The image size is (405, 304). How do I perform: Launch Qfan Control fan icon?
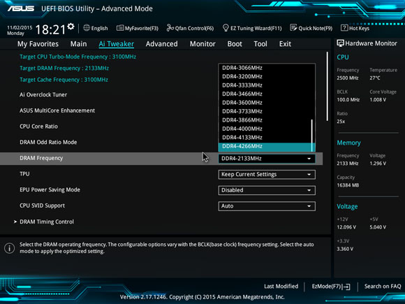coord(170,28)
